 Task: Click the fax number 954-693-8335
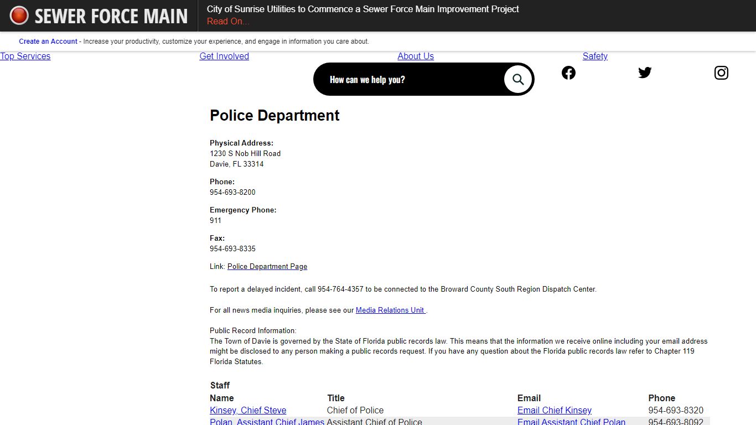coord(232,248)
